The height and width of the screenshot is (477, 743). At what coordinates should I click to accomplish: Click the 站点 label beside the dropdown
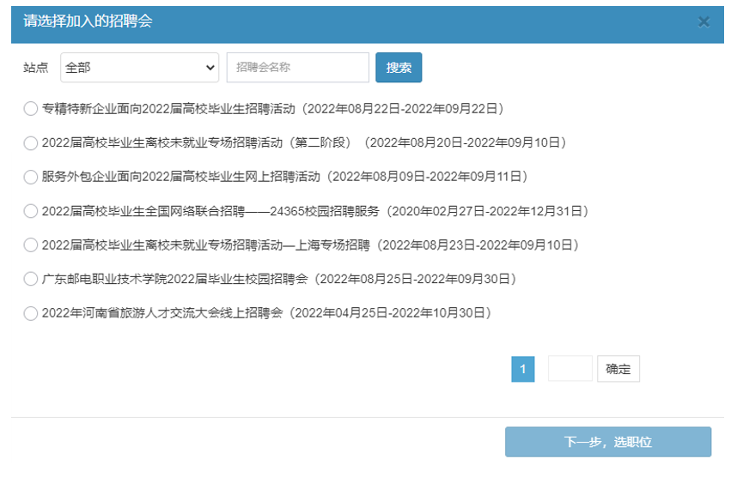[36, 68]
